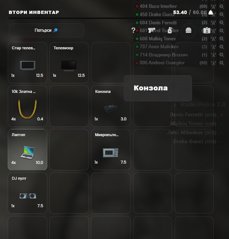Select the 10k Златна chain item slot

[28, 106]
